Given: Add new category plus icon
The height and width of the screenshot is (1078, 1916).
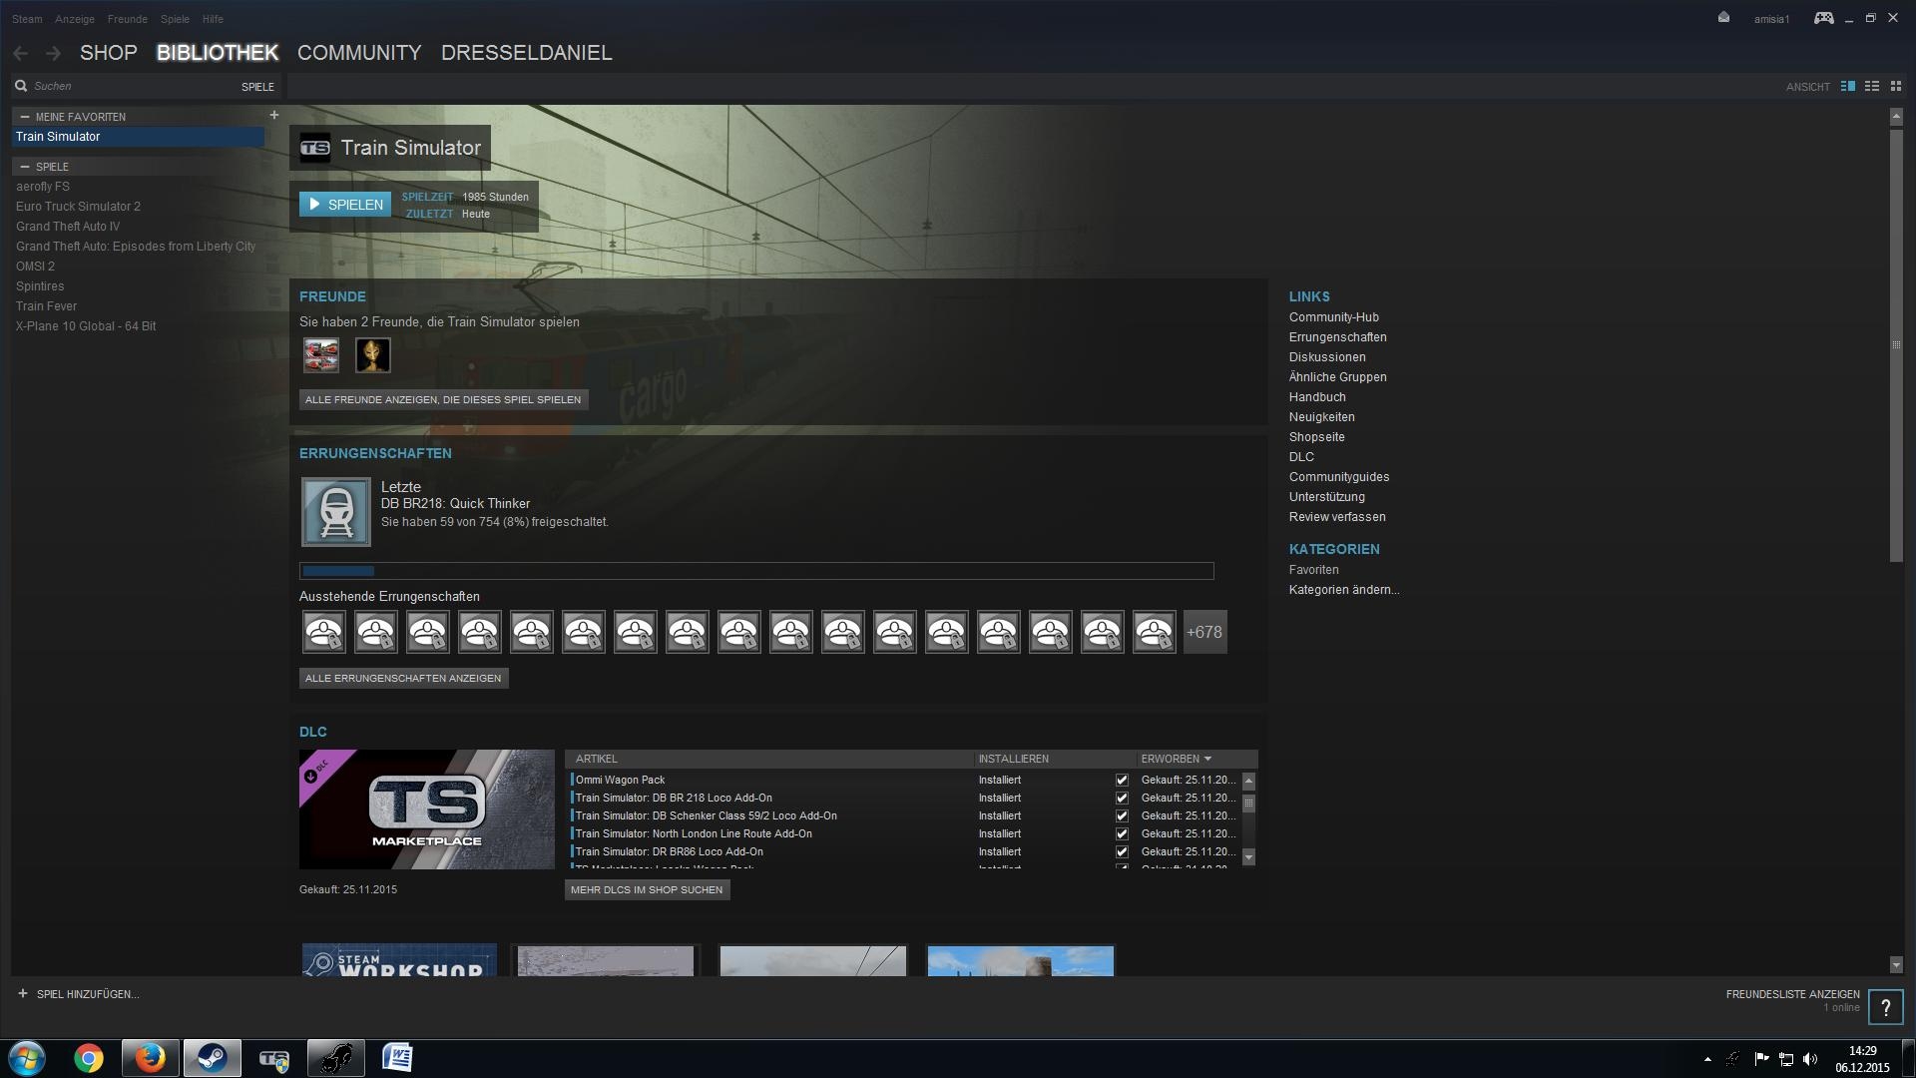Looking at the screenshot, I should tap(274, 116).
